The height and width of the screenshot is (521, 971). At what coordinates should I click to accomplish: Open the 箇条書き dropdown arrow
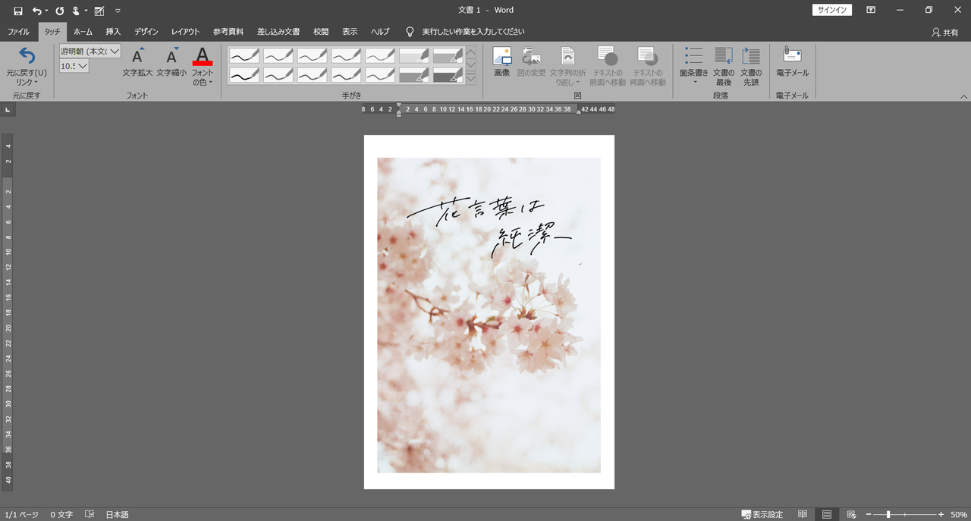click(x=694, y=81)
